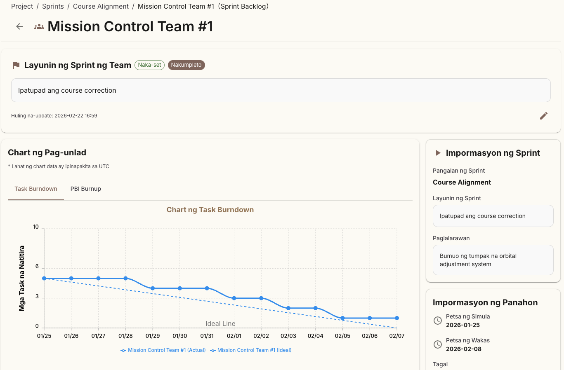Click the clock icon beside Petsa ng Wakas

[437, 344]
